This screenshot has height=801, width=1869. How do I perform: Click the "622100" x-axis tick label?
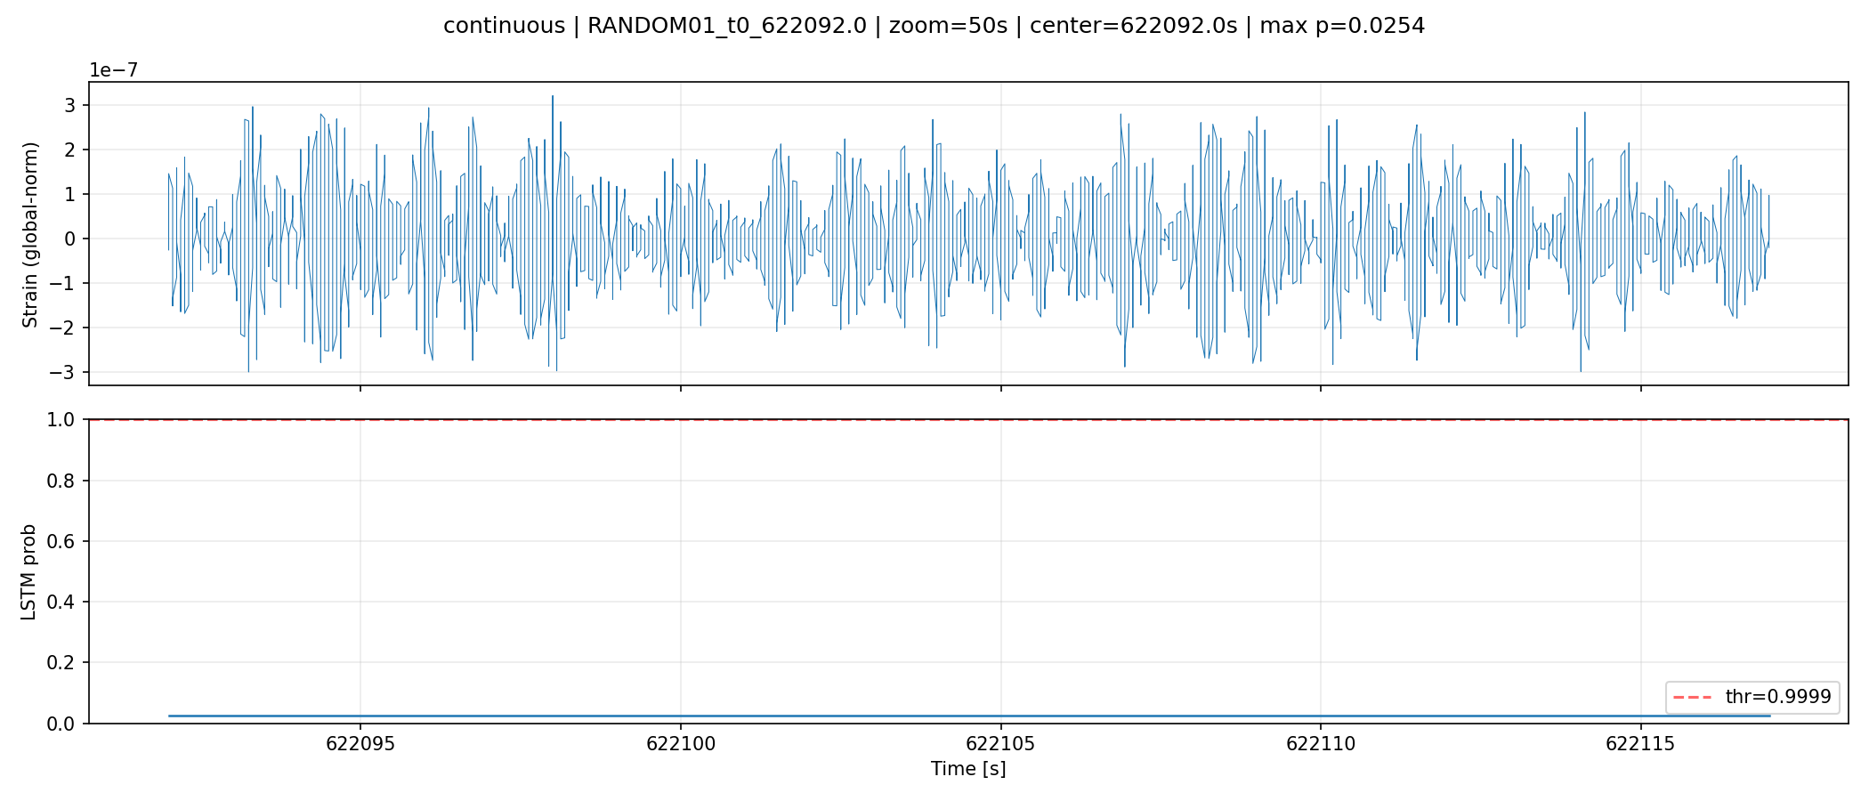point(680,744)
